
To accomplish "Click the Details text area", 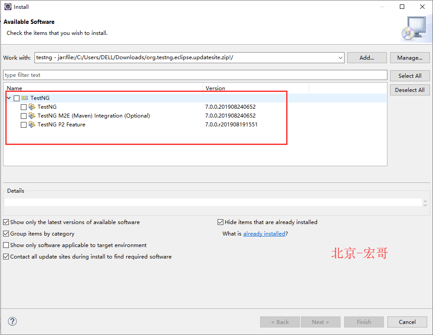I will point(213,202).
